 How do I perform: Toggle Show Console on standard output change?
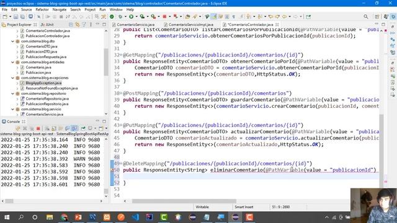pyautogui.click(x=68, y=128)
